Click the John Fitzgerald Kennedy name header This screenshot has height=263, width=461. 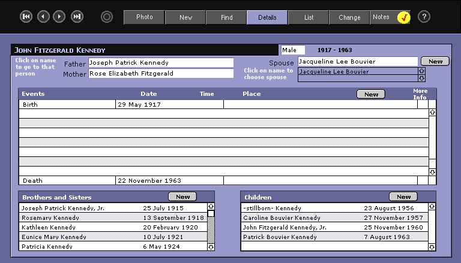[x=59, y=50]
